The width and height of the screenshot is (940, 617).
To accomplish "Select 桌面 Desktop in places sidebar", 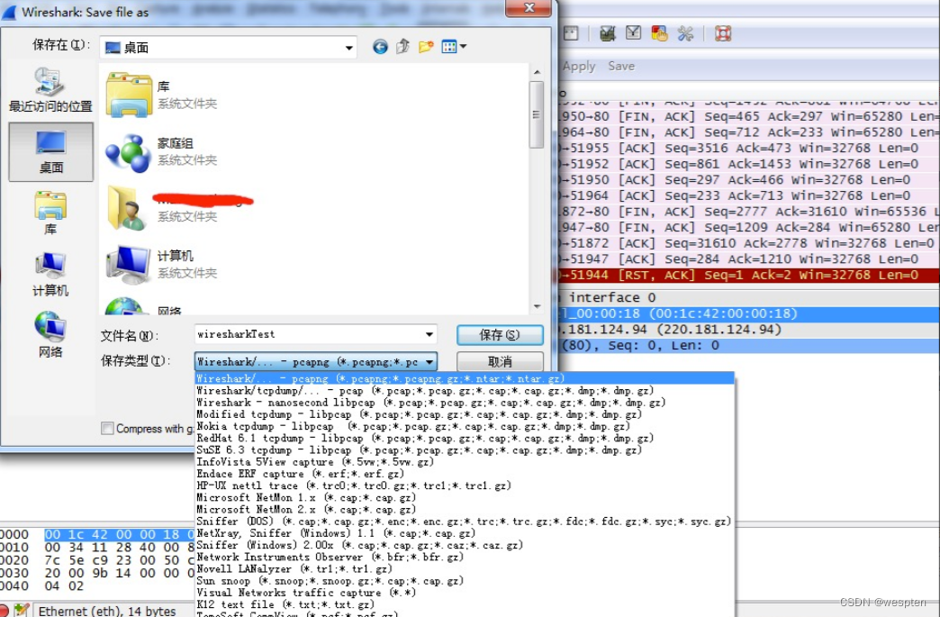I will 51,151.
